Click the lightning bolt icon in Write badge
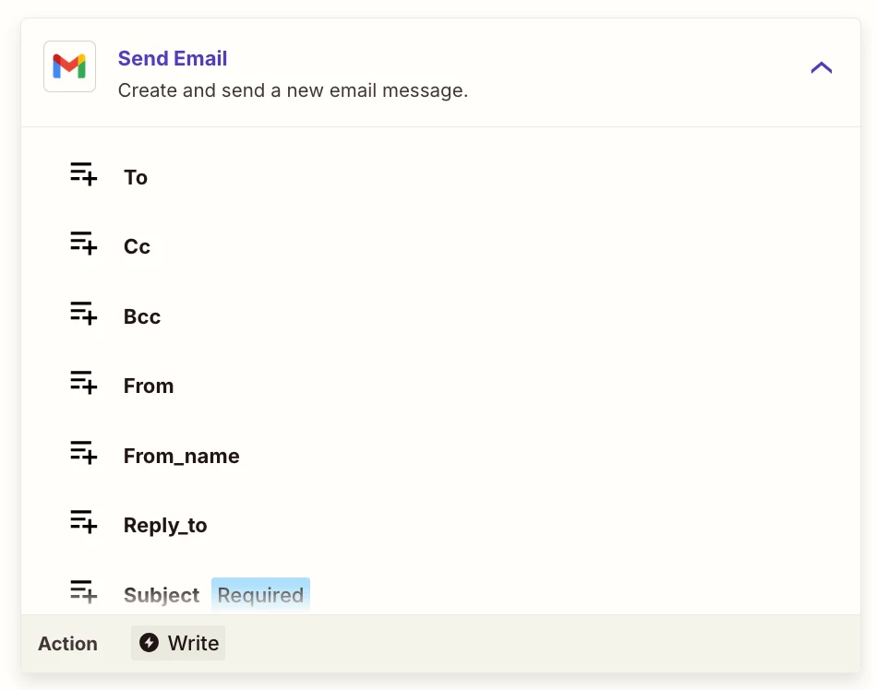The image size is (877, 690). (149, 643)
